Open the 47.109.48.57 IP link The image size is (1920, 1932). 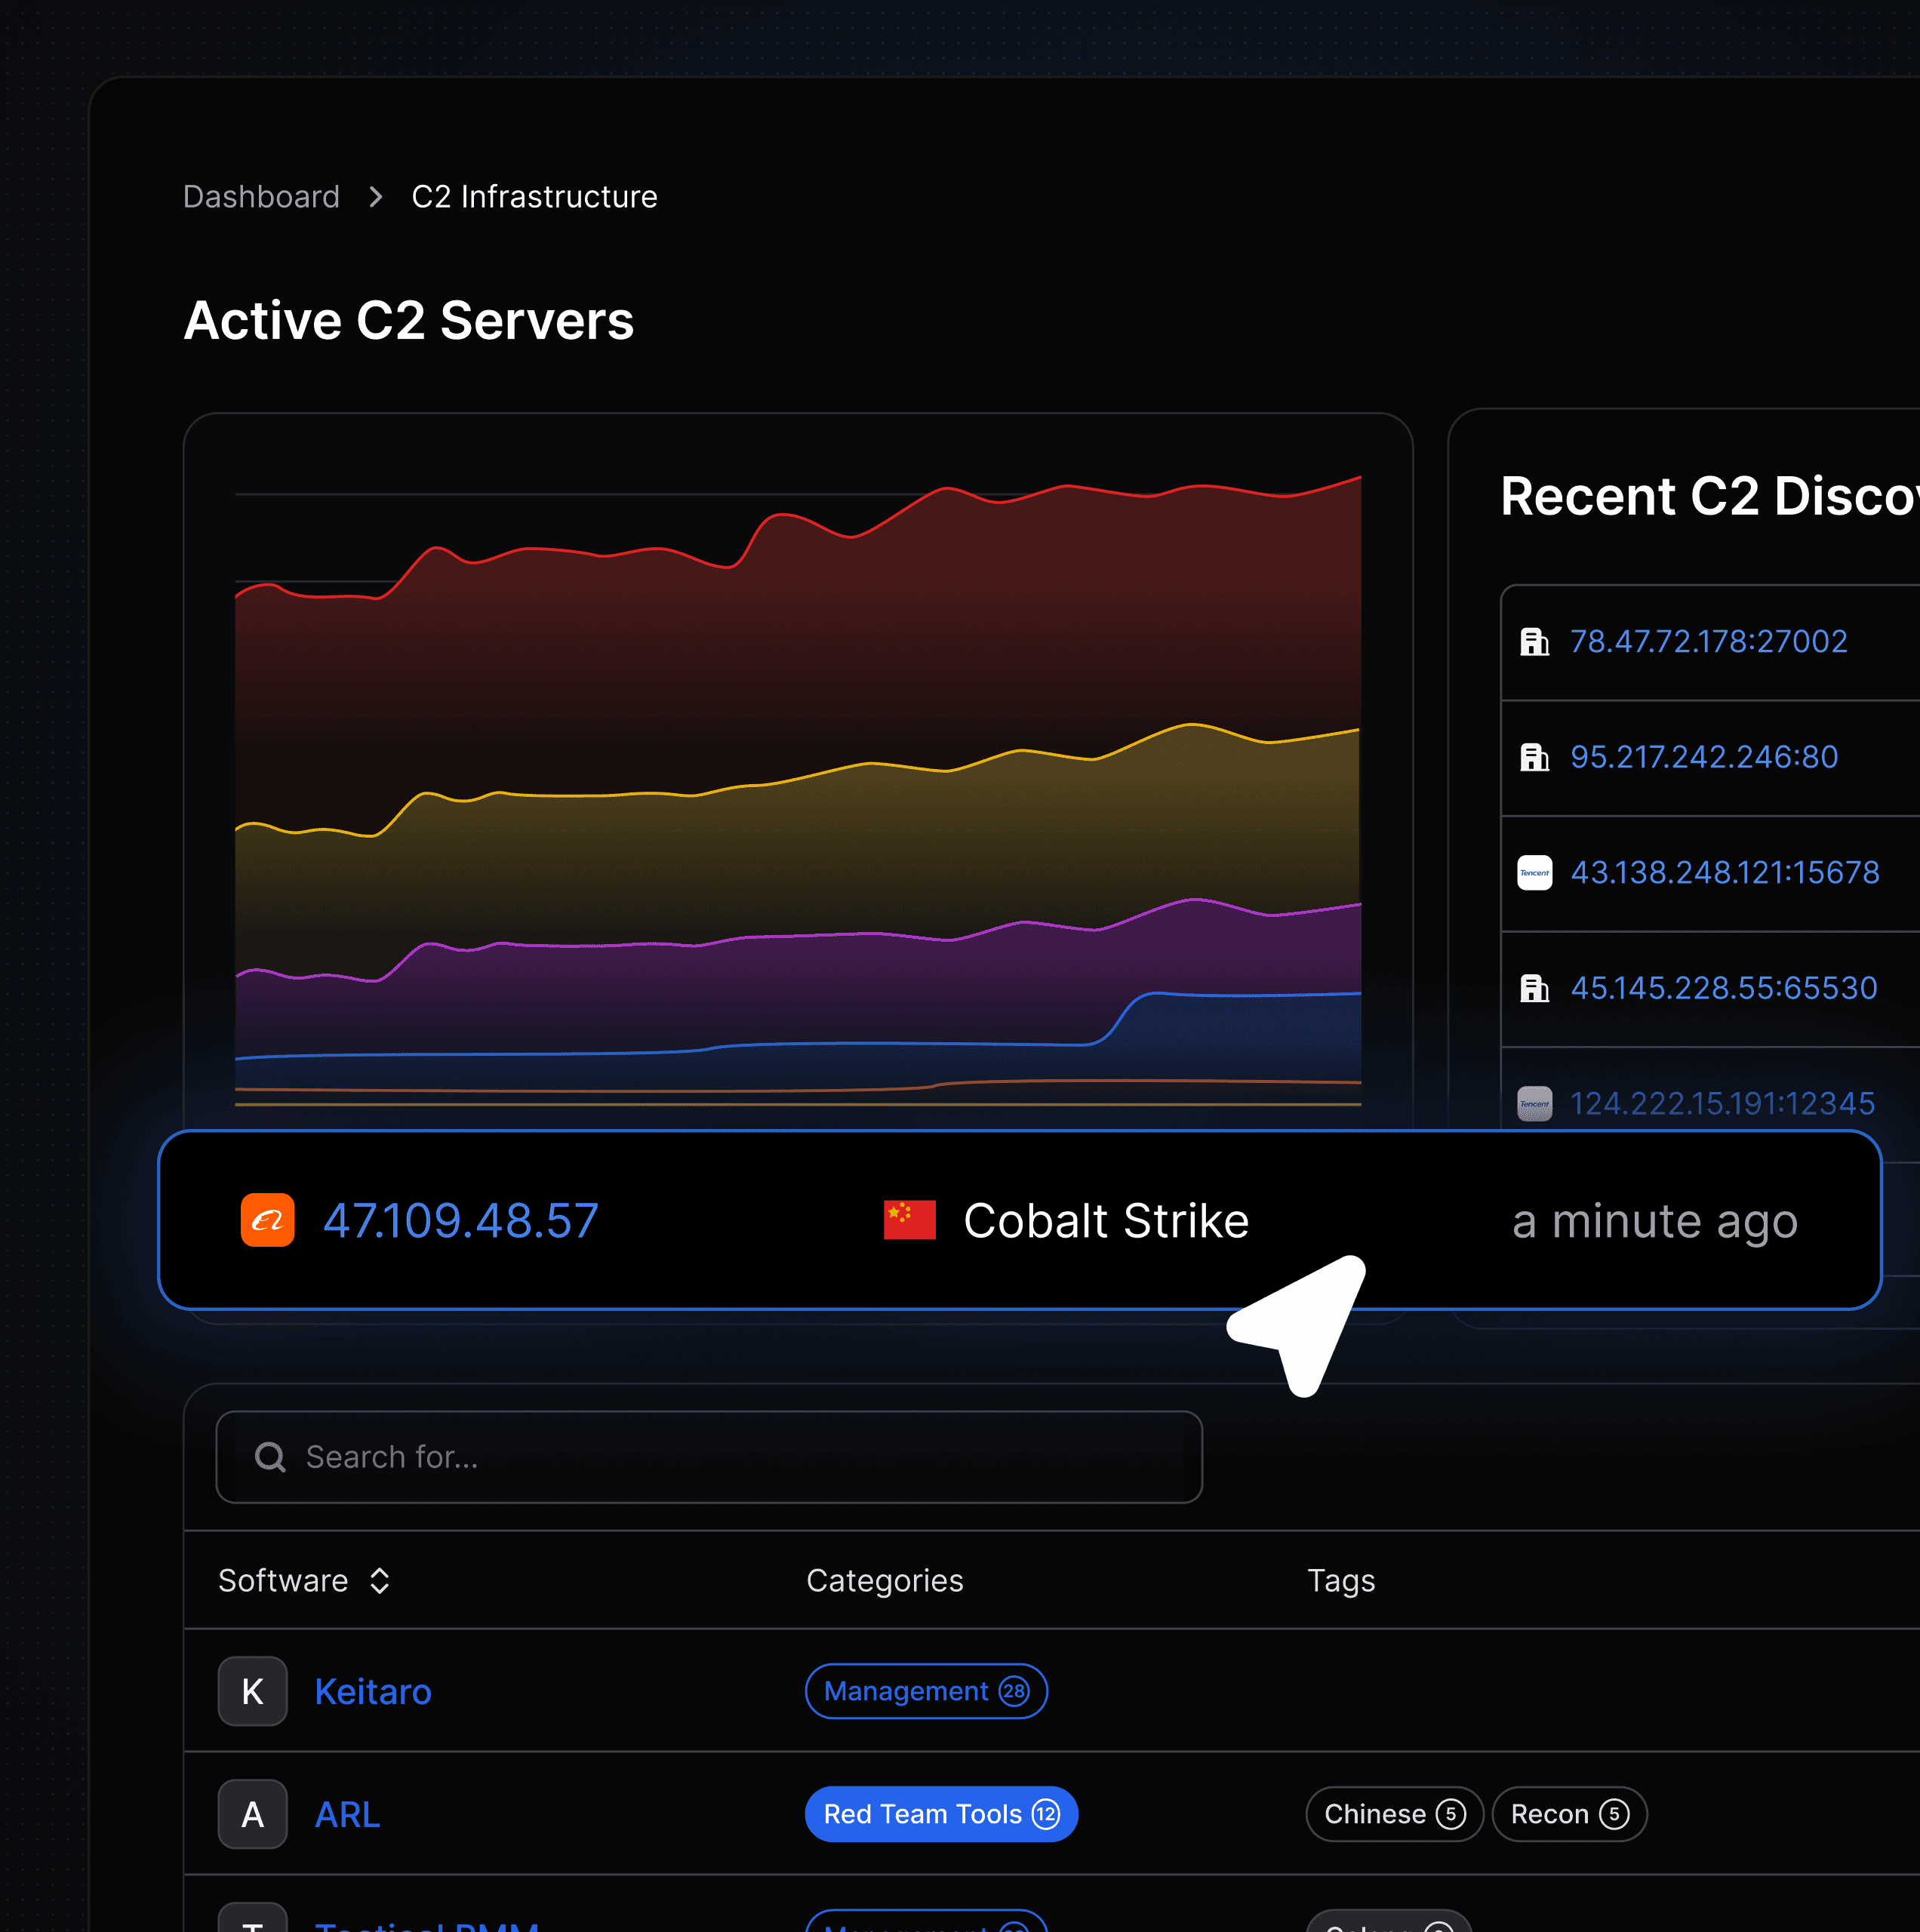(x=461, y=1220)
